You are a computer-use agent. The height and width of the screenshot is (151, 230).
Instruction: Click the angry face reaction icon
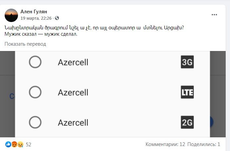click(14, 145)
